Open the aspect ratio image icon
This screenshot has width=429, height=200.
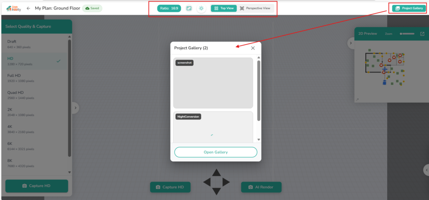[x=189, y=8]
